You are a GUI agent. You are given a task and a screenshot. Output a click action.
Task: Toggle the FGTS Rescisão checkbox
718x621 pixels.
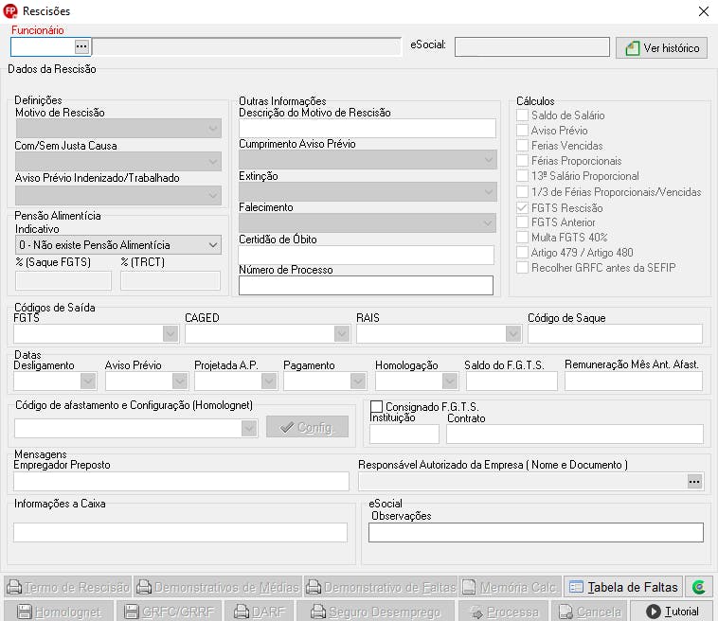point(522,207)
